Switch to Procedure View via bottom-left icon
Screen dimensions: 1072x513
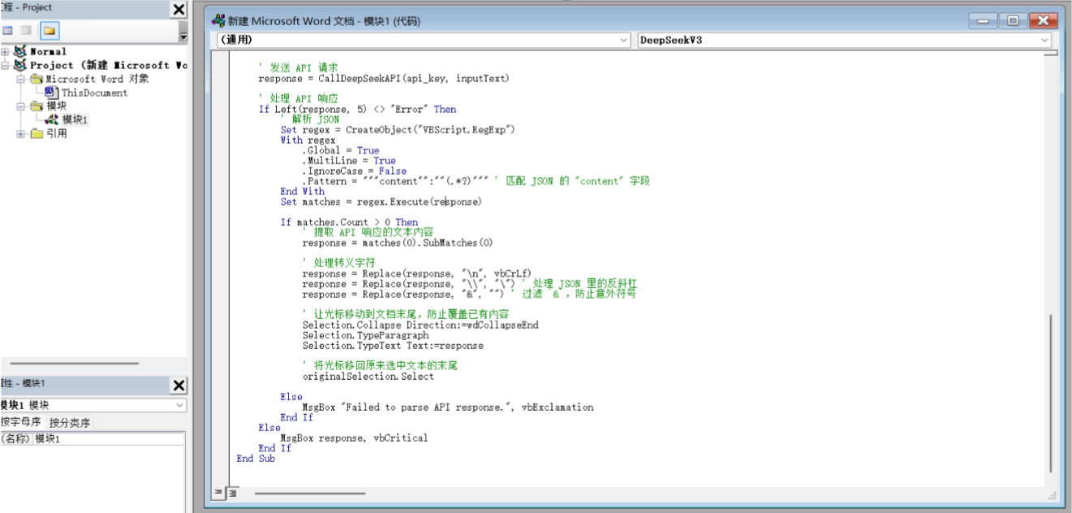(219, 493)
